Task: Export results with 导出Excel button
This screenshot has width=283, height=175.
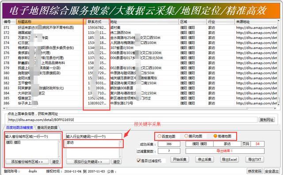Action: coord(229,159)
